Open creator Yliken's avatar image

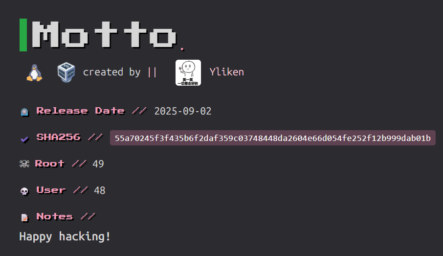(188, 72)
